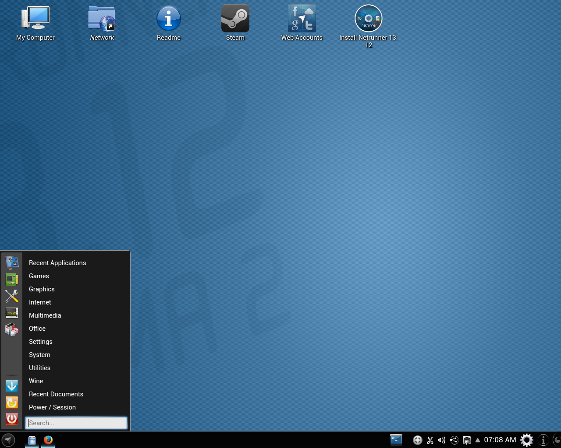Open the terminal icon in the panel
Screen dimensions: 561x448
(396, 440)
